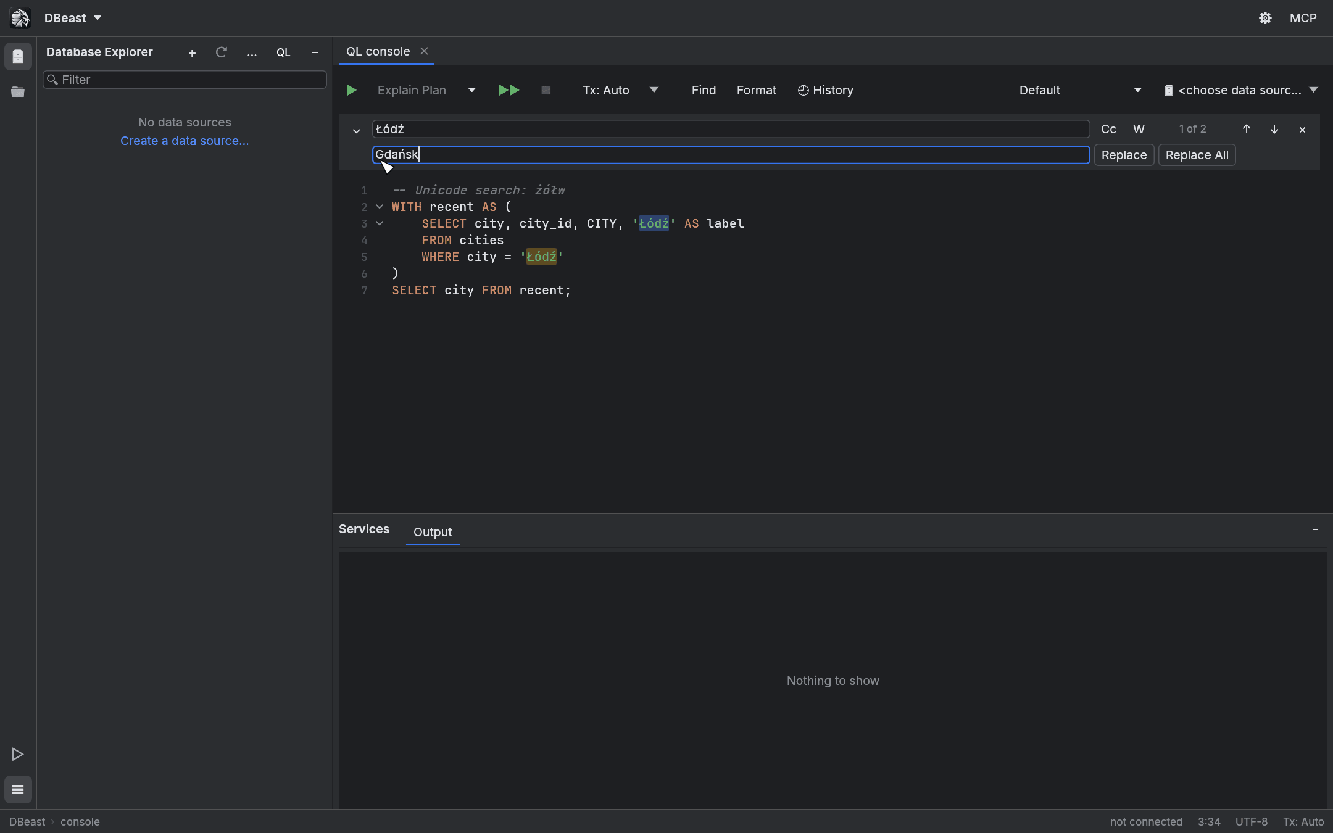This screenshot has height=833, width=1333.
Task: Close the find and replace bar
Action: coord(1302,130)
